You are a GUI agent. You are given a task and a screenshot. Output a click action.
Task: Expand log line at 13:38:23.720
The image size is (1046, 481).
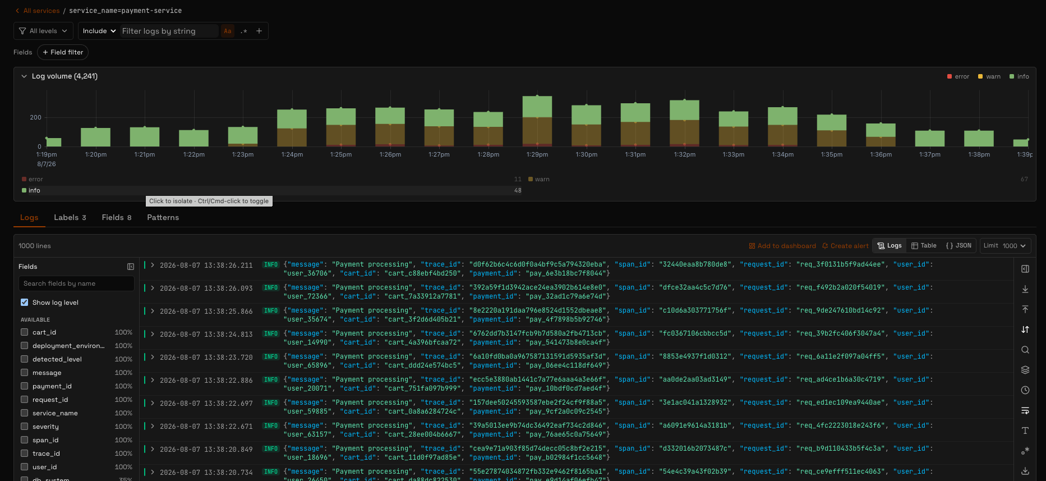point(153,357)
